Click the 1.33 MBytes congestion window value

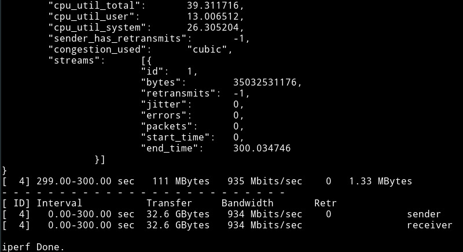pyautogui.click(x=381, y=181)
